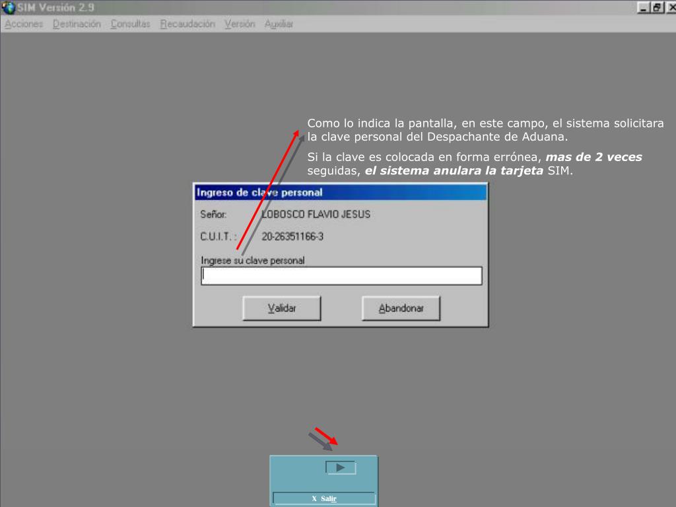The width and height of the screenshot is (676, 507).
Task: Click the Abandonar button
Action: [401, 308]
